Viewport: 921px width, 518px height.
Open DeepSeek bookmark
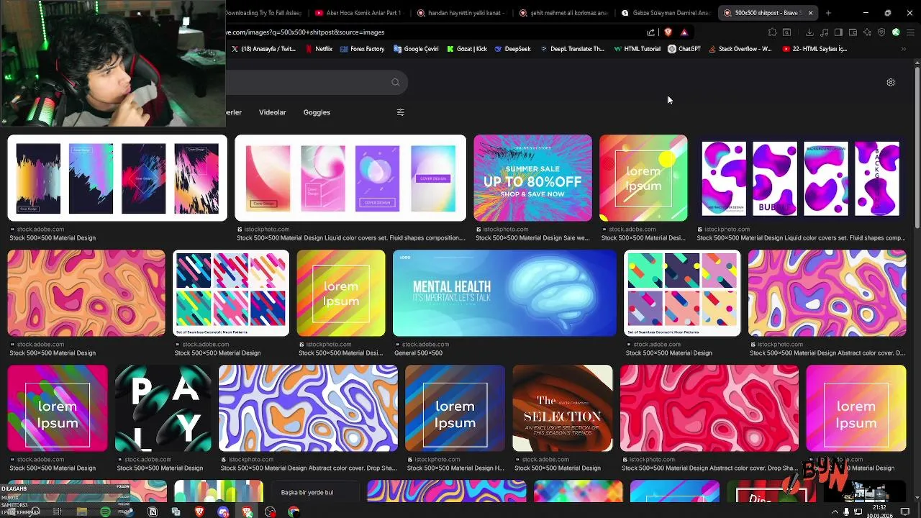[512, 49]
